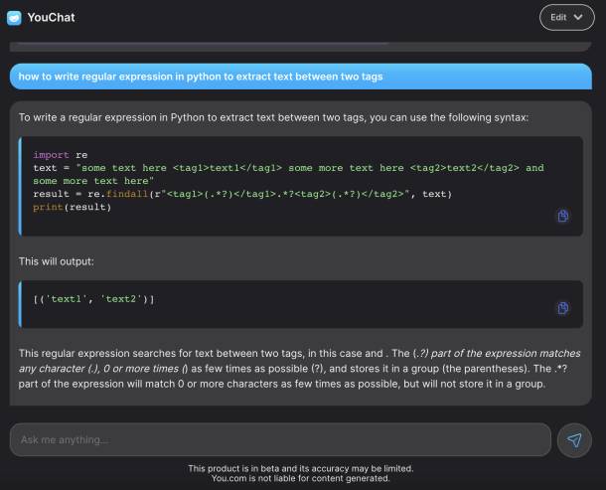Click the print(result) code line

pos(73,207)
